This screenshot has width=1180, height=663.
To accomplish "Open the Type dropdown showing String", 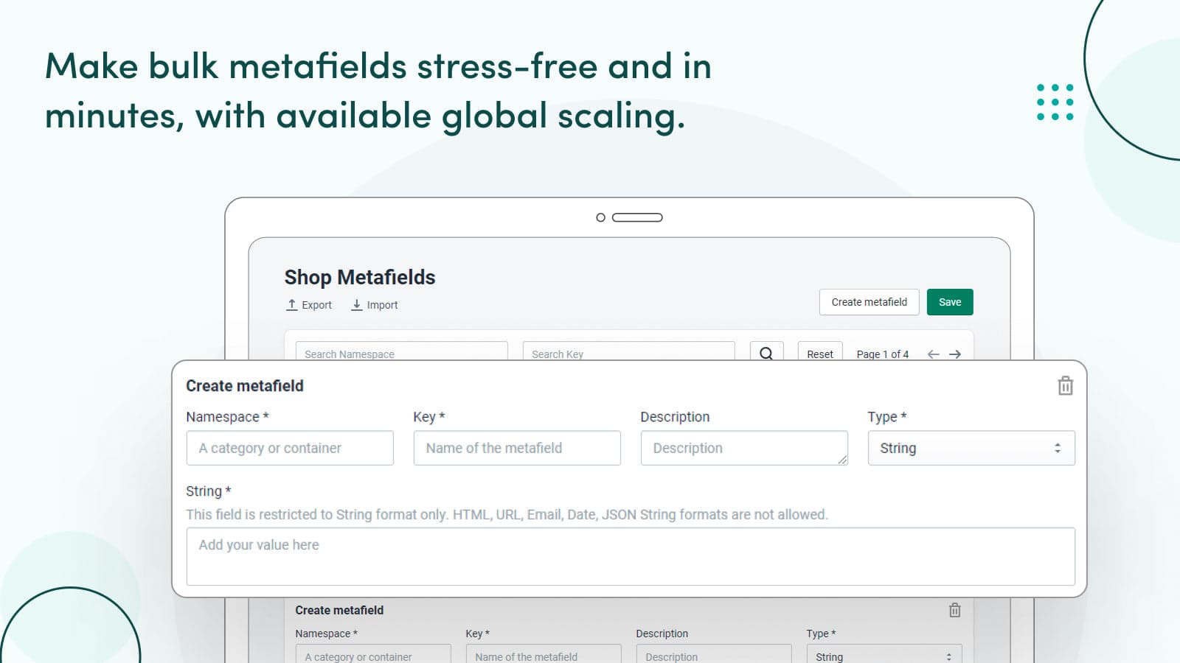I will point(971,448).
